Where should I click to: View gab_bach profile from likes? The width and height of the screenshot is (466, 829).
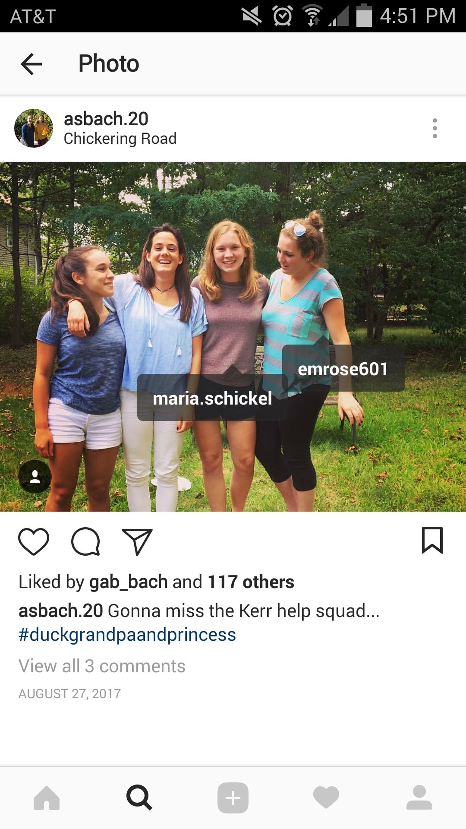128,582
